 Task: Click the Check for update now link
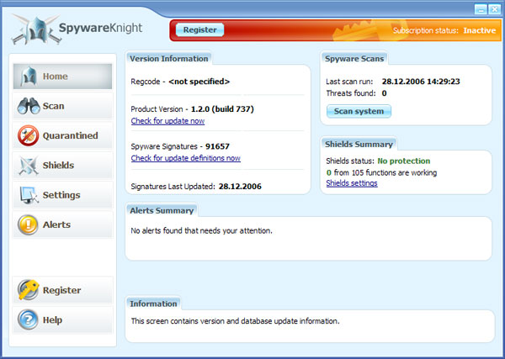[x=167, y=121]
